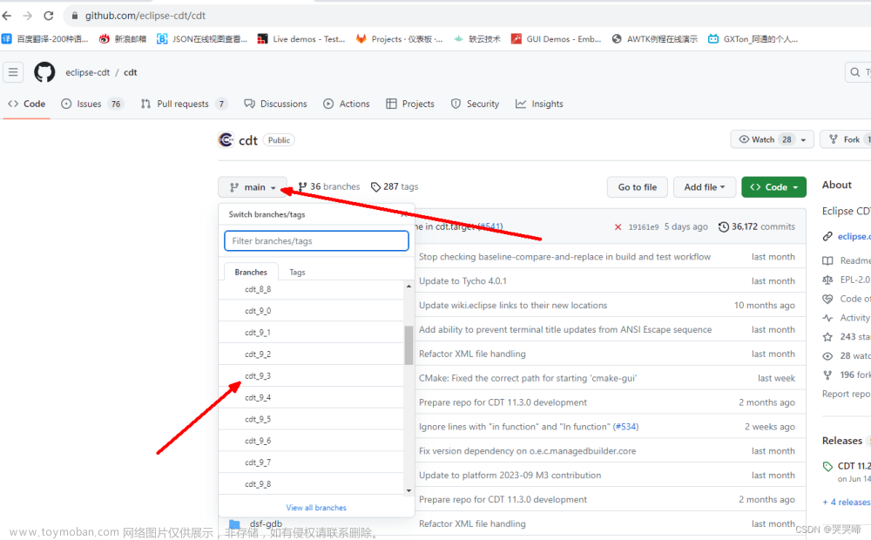The height and width of the screenshot is (540, 871).
Task: Open the dsf-gdb folder name
Action: pos(266,524)
